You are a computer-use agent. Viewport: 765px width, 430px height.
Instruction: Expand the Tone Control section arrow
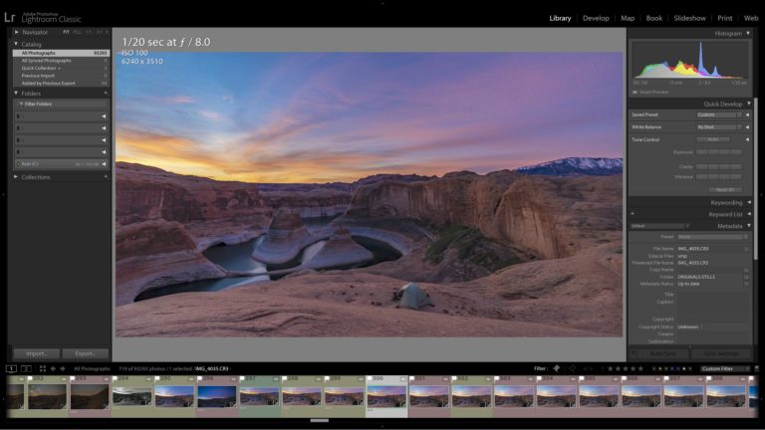747,139
